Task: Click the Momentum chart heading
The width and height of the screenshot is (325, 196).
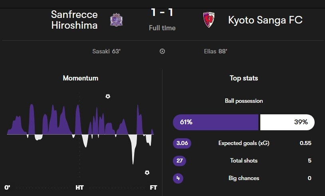Action: pos(80,78)
